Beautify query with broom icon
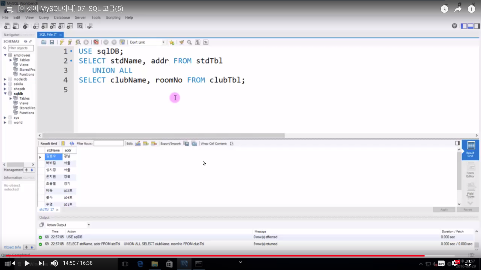The image size is (481, 270). (x=181, y=42)
